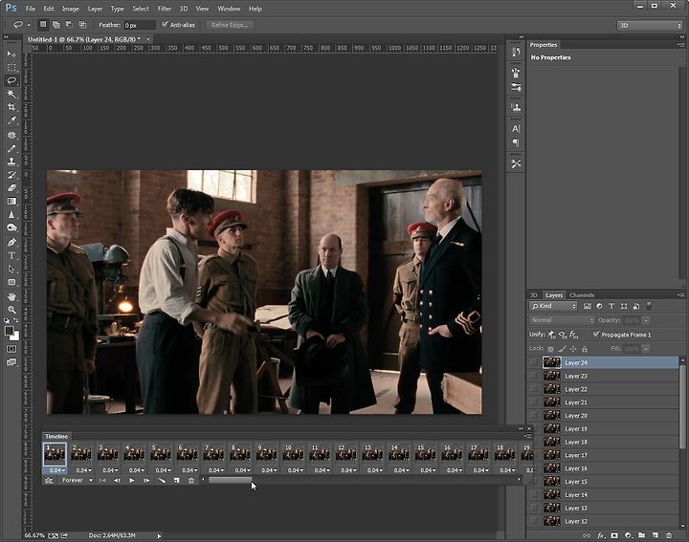The image size is (689, 542).
Task: Add layer style fx icon
Action: (x=601, y=535)
